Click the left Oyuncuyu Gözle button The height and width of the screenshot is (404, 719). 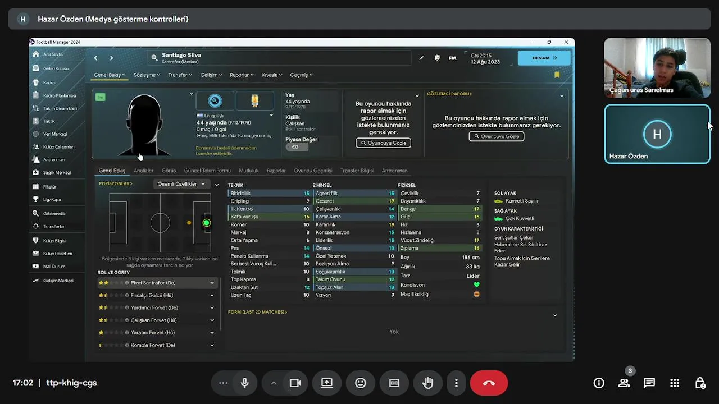point(384,143)
